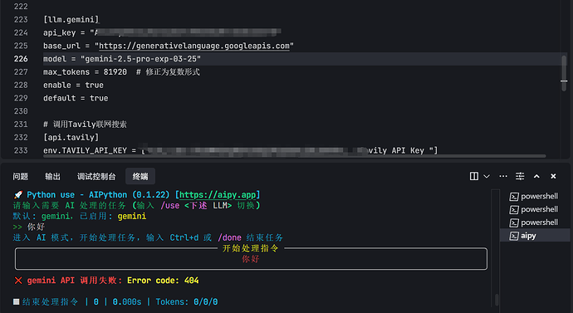The height and width of the screenshot is (313, 573).
Task: Click the aipy terminal icon
Action: point(514,236)
